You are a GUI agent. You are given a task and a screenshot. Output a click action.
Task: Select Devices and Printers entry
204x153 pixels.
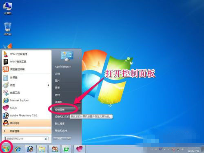[x=62, y=117]
